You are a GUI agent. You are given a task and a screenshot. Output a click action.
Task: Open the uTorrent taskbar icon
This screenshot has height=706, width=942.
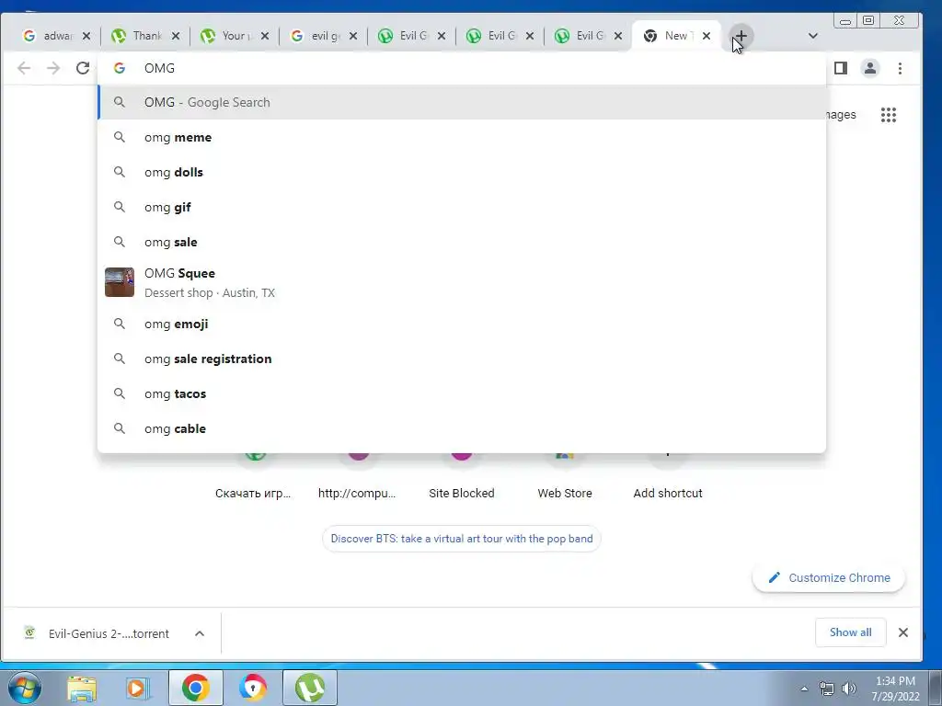[310, 688]
